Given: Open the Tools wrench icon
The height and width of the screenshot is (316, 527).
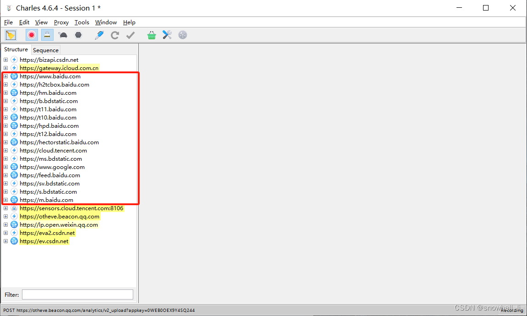Looking at the screenshot, I should click(x=167, y=35).
